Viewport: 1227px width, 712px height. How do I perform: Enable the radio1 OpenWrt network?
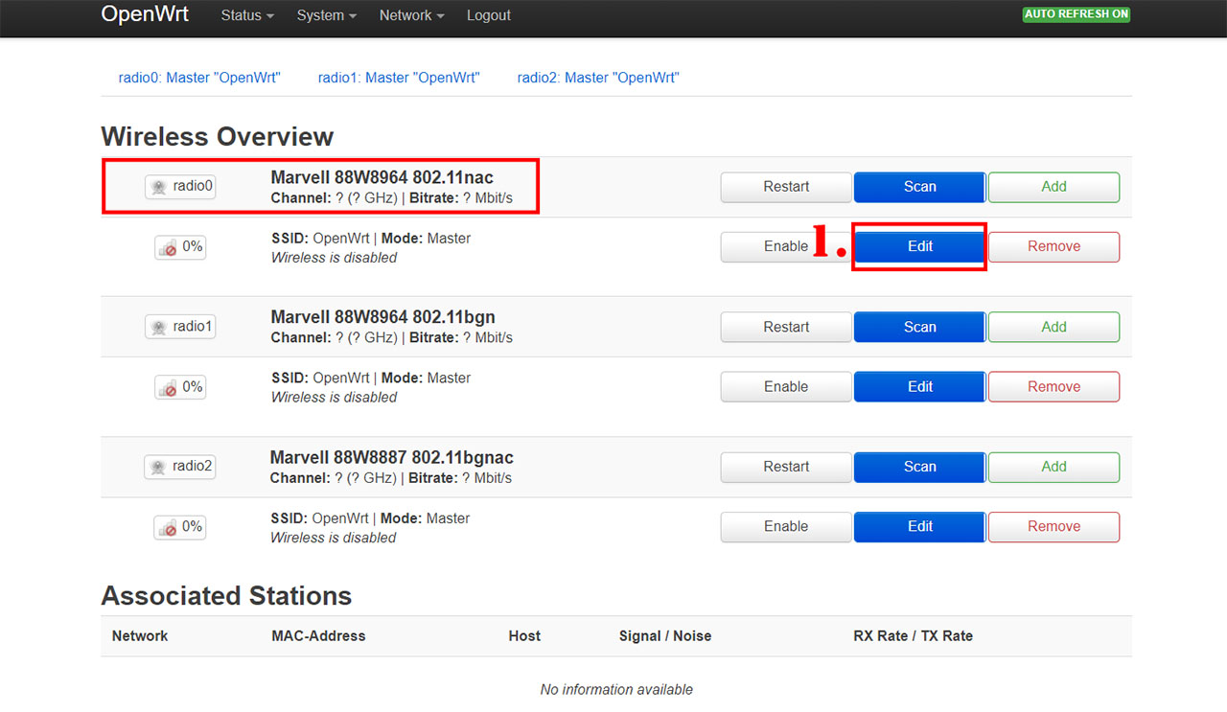pyautogui.click(x=786, y=386)
